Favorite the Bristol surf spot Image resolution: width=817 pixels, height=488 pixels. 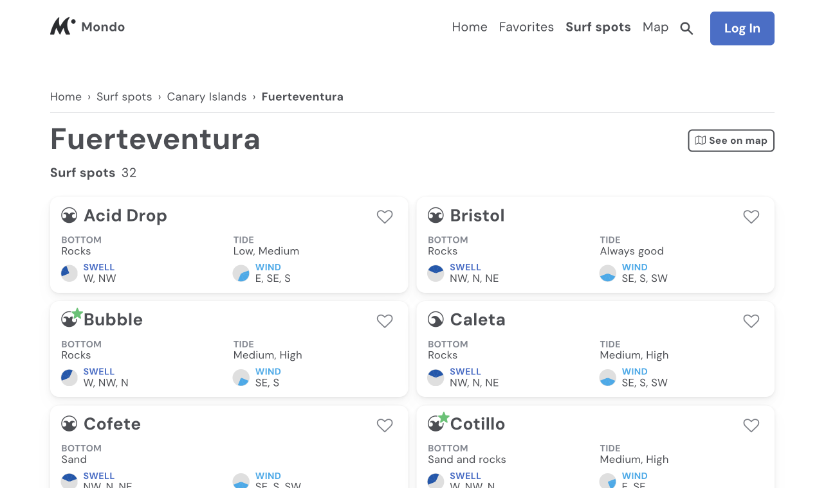pos(751,216)
